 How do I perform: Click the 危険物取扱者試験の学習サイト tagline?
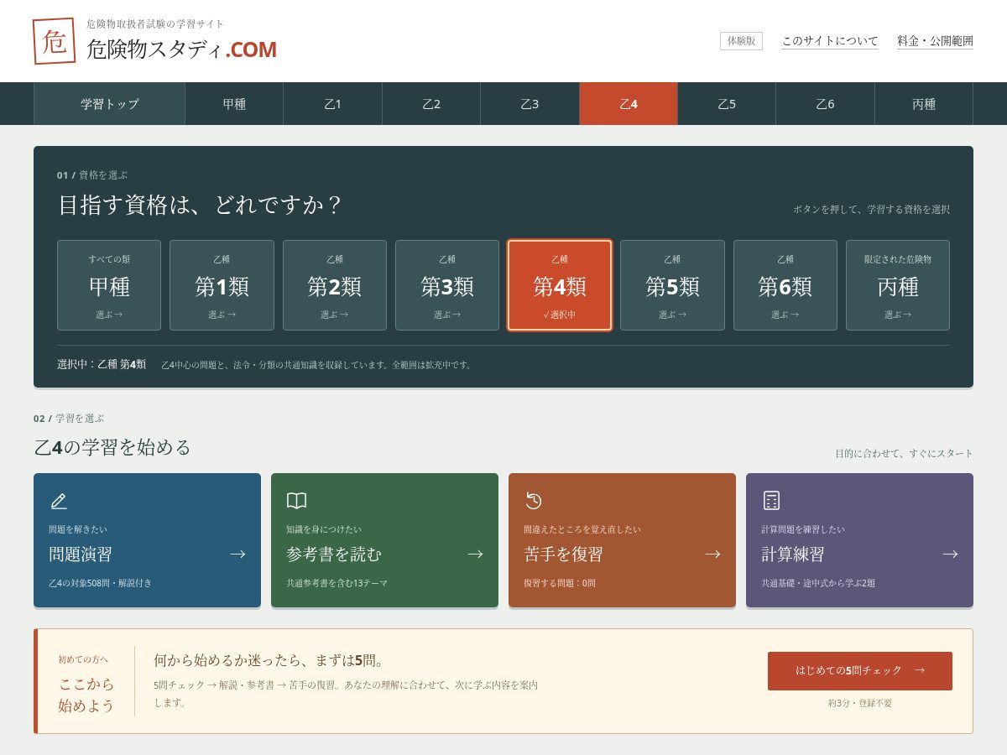coord(155,23)
